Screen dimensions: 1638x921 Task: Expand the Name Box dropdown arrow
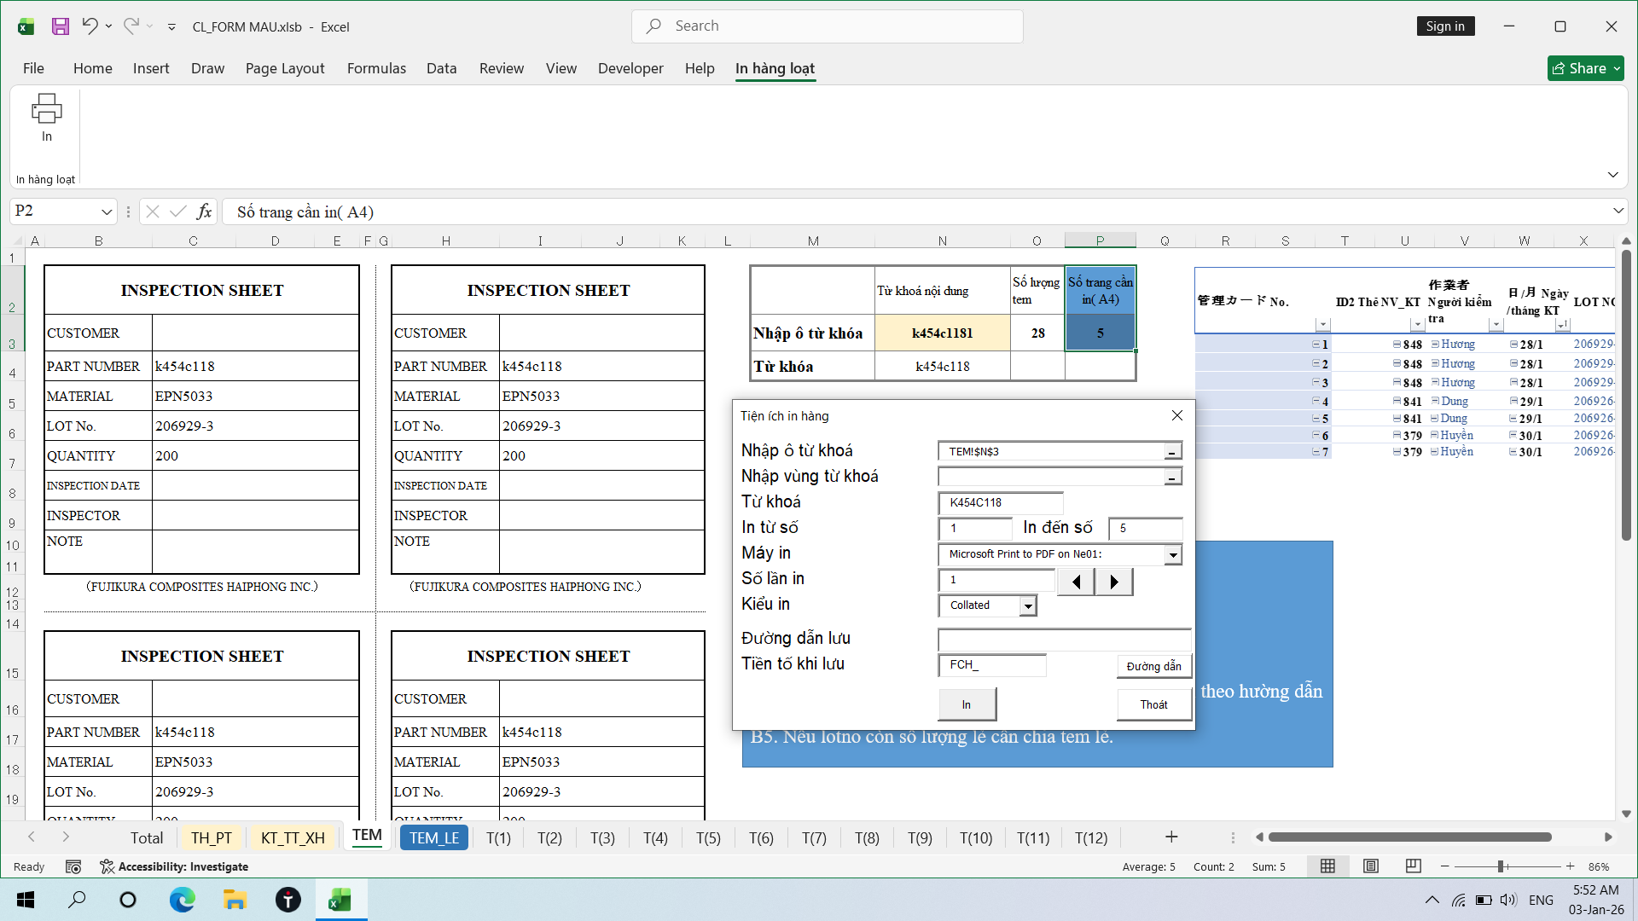[107, 211]
